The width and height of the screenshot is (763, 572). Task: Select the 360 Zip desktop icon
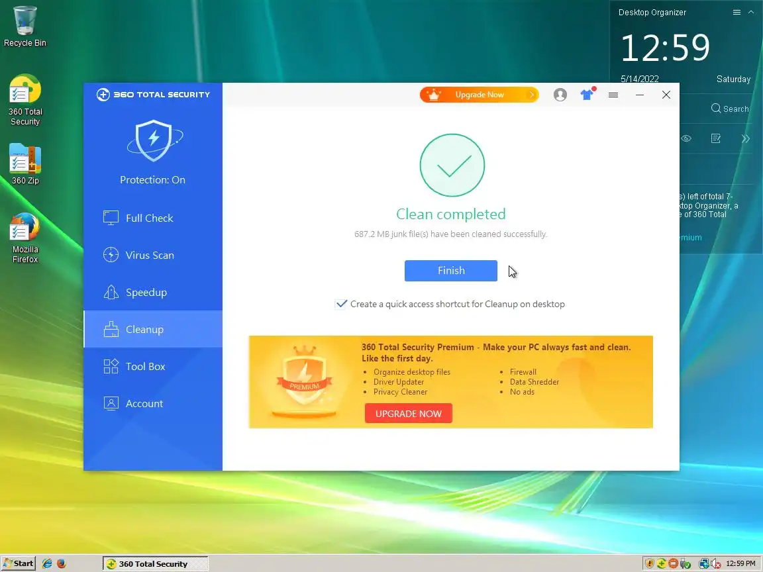pyautogui.click(x=25, y=164)
